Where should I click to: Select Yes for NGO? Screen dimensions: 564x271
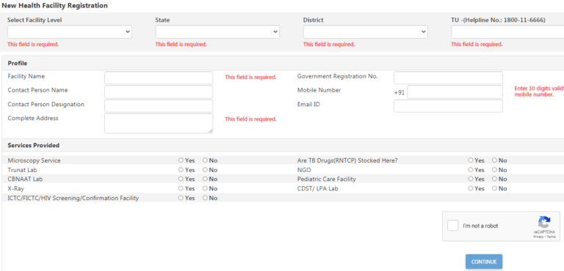[x=471, y=170]
